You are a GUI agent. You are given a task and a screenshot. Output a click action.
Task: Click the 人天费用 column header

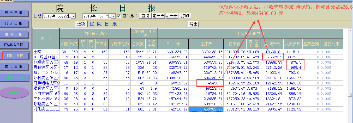(292, 44)
